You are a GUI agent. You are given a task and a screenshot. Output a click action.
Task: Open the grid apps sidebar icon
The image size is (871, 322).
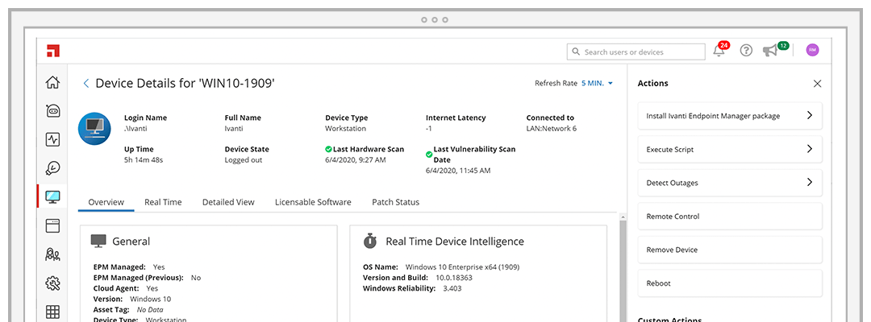click(52, 312)
